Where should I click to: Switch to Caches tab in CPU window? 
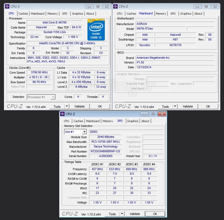[x=23, y=14]
